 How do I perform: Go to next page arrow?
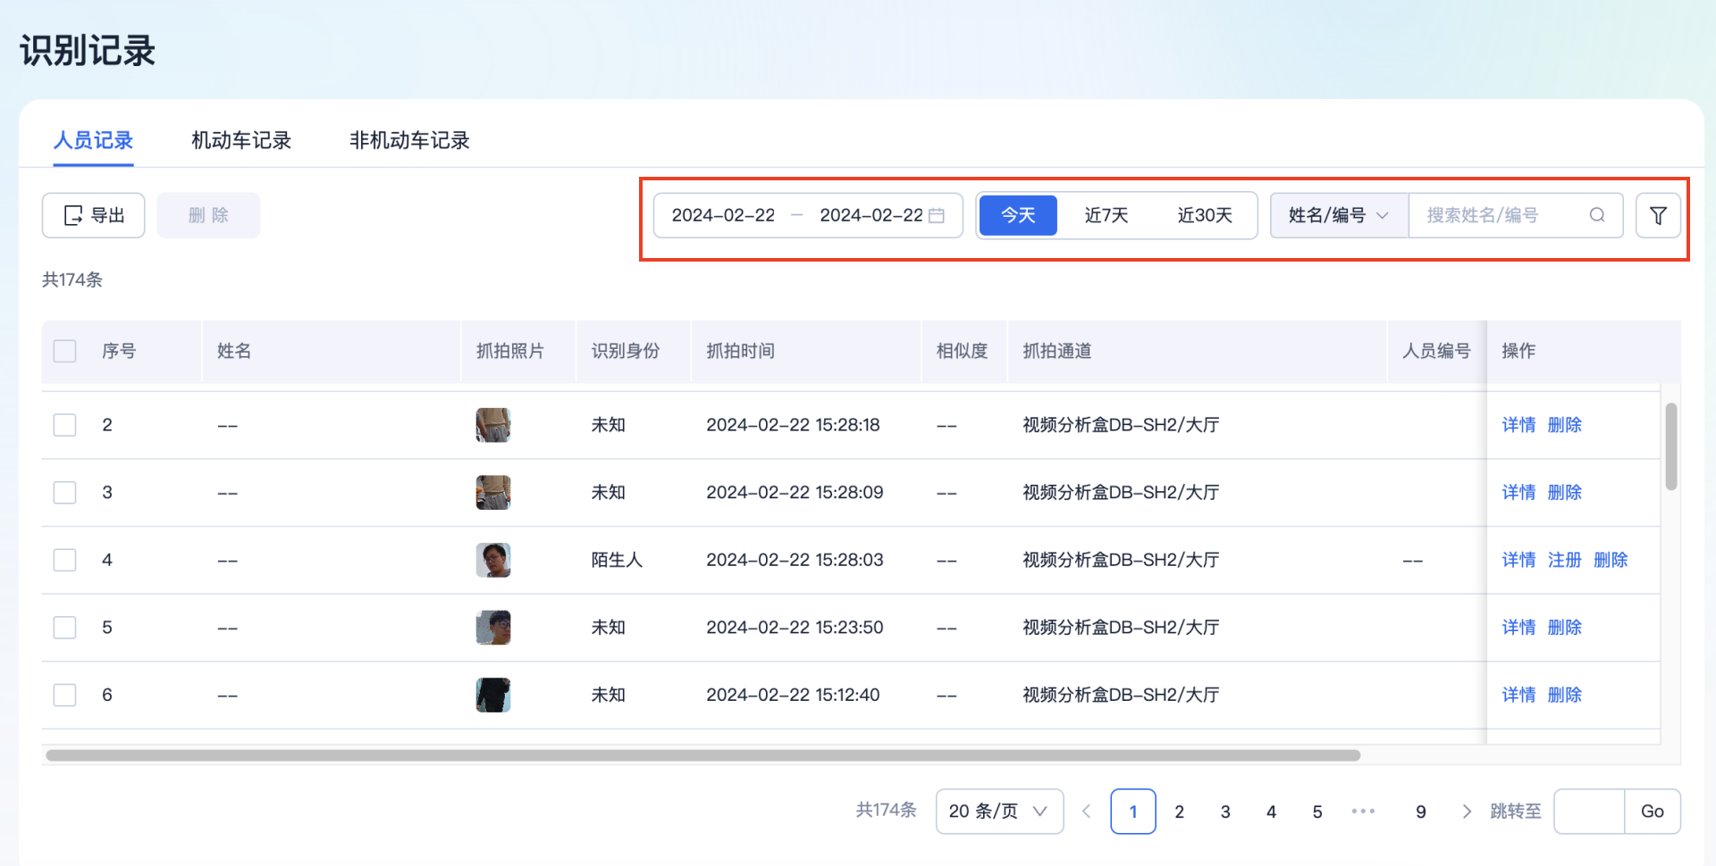tap(1467, 812)
